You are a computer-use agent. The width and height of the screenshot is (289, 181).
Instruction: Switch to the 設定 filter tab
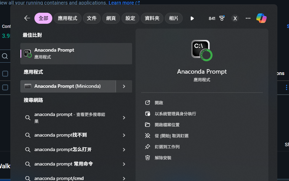(130, 18)
